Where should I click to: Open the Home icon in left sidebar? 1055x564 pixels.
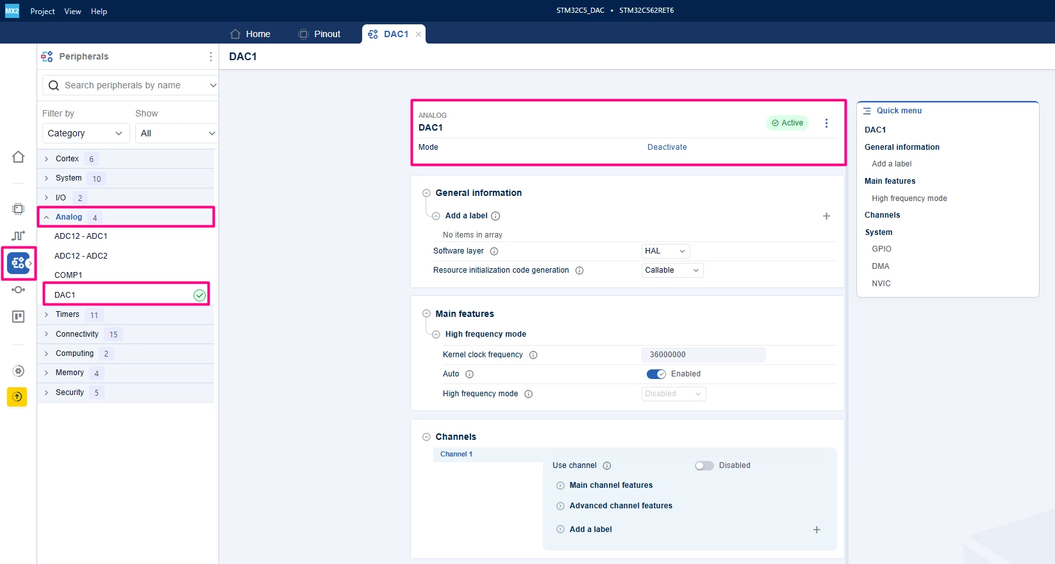pos(19,157)
